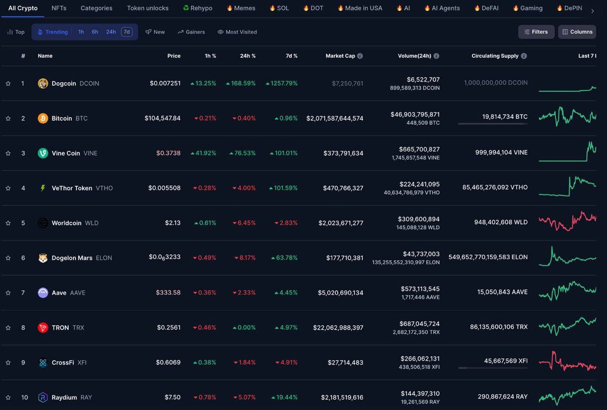607x410 pixels.
Task: Sort the table by Price column
Action: (174, 56)
